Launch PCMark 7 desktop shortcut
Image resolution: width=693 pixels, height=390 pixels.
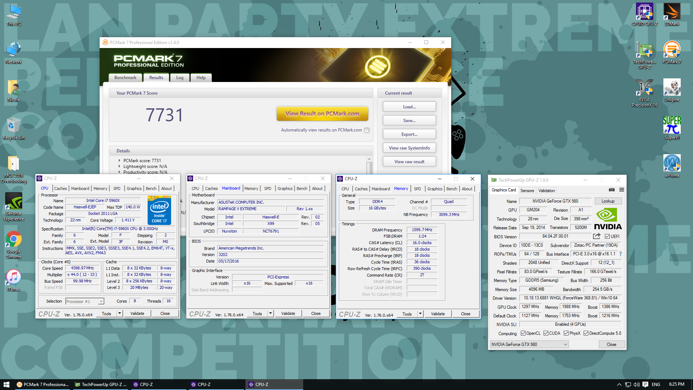coord(672,53)
